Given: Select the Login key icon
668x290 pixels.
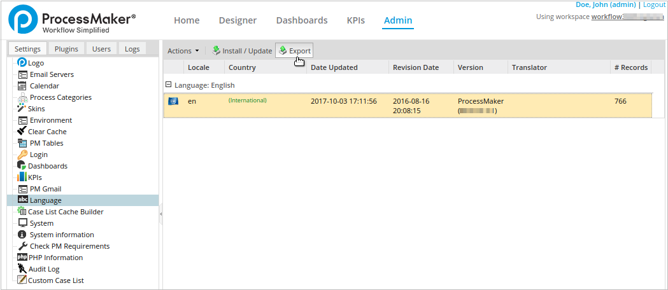Looking at the screenshot, I should pyautogui.click(x=22, y=155).
